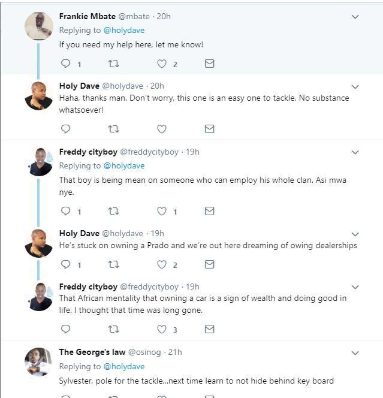Expand options for Freddy cityboy's first tweet
The image size is (383, 398).
[x=355, y=153]
